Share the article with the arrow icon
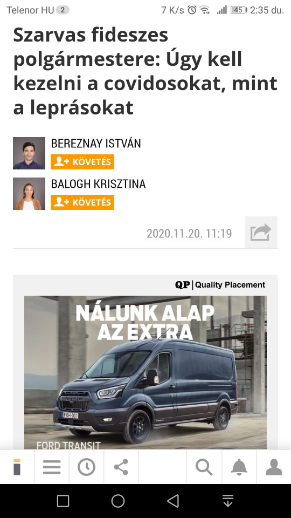Viewport: 291px width, 518px height. 261,232
